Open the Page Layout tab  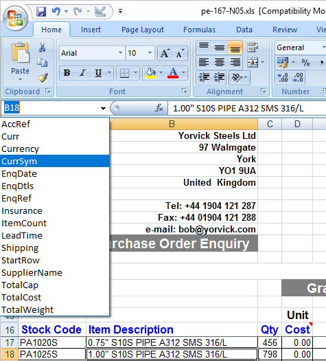pos(143,30)
